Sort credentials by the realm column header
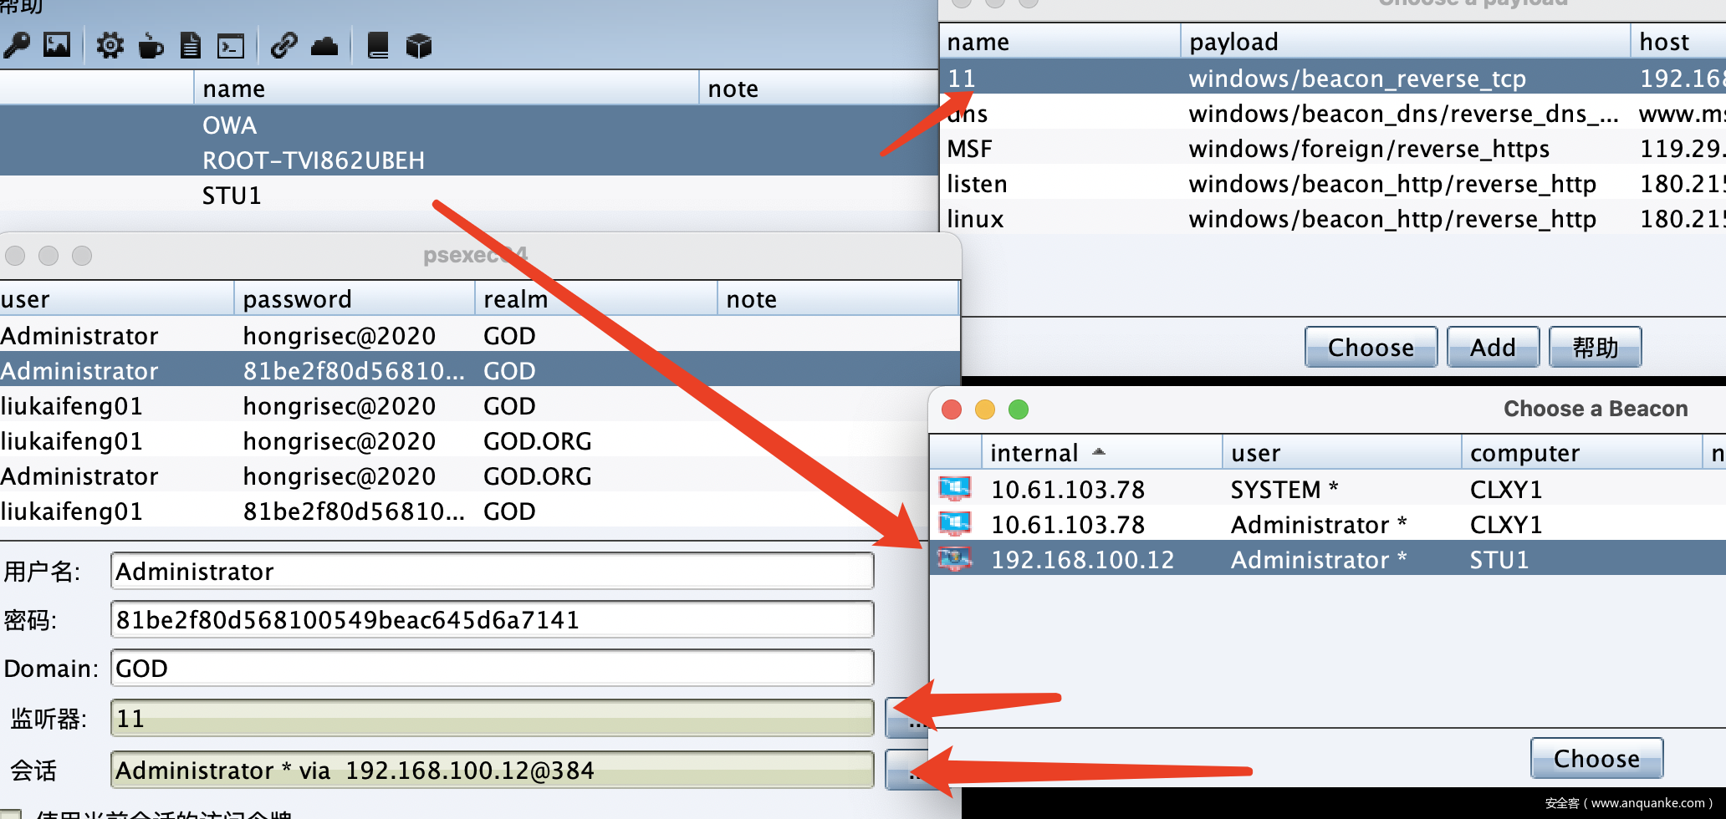1726x819 pixels. tap(596, 298)
